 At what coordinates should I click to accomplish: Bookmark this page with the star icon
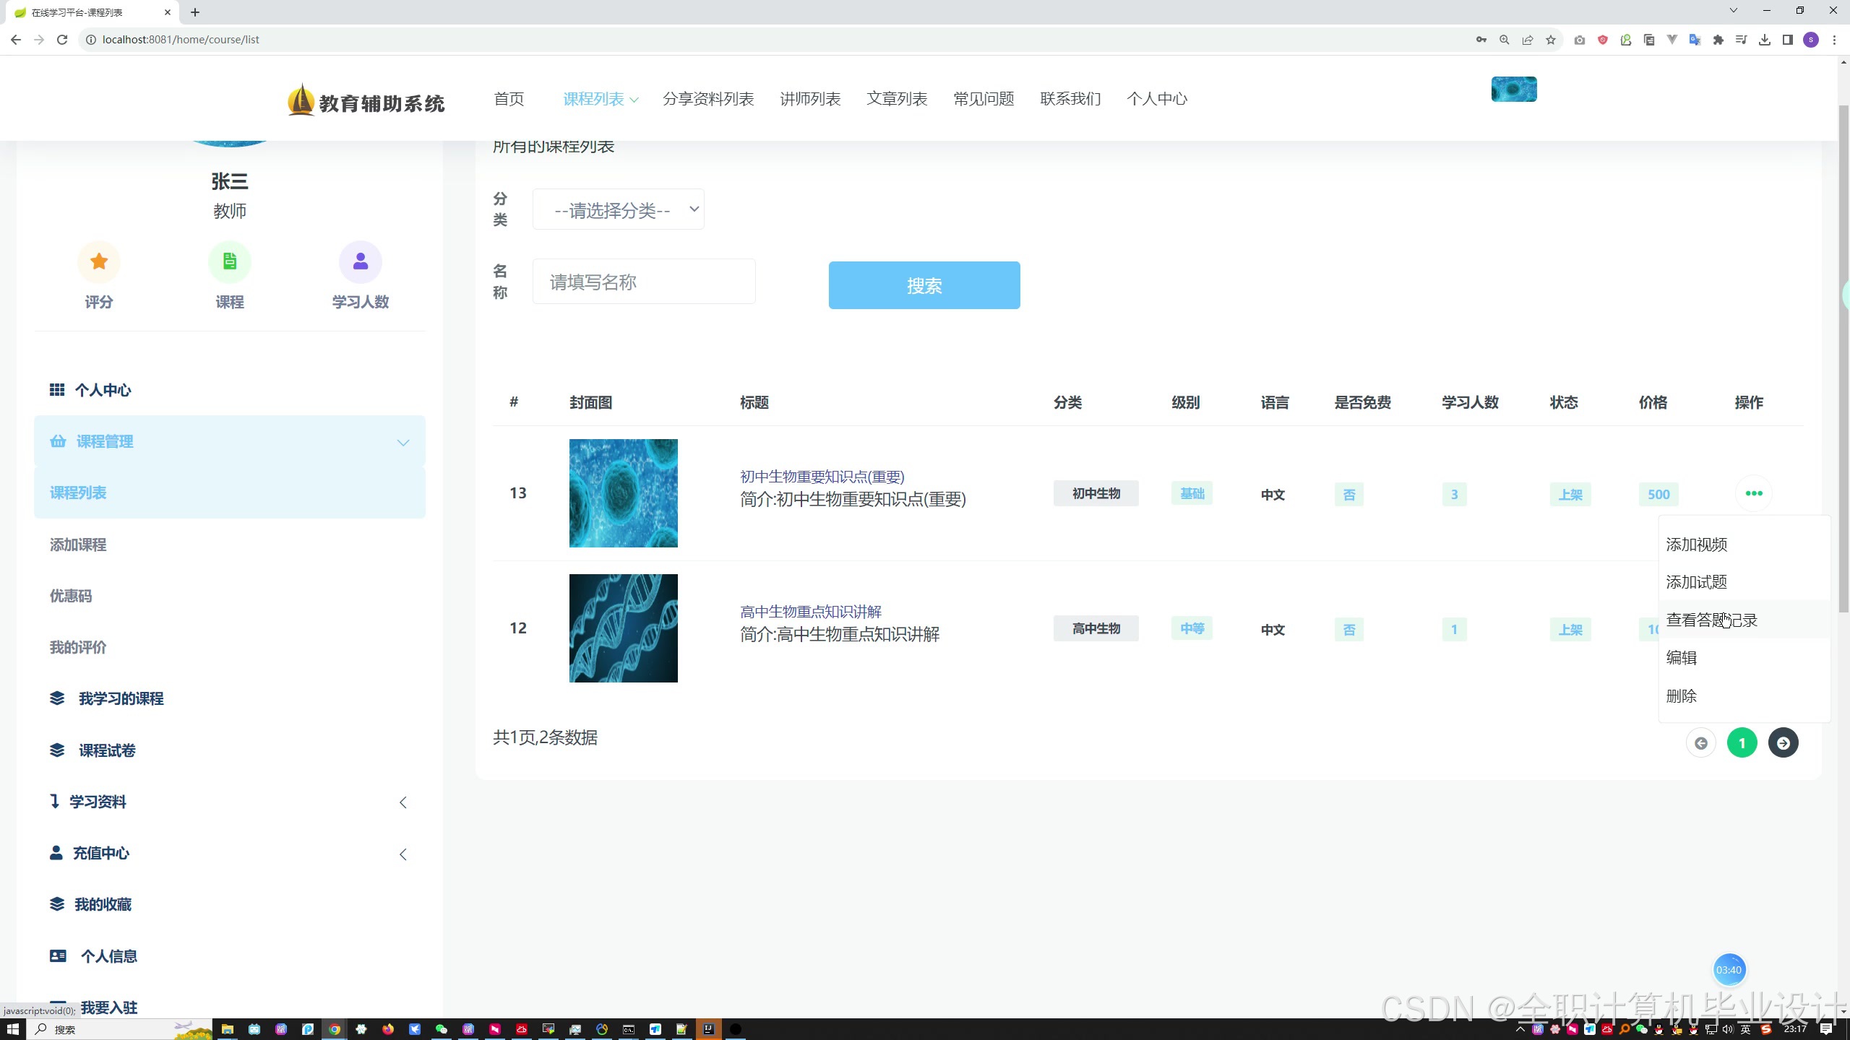[x=1550, y=40]
